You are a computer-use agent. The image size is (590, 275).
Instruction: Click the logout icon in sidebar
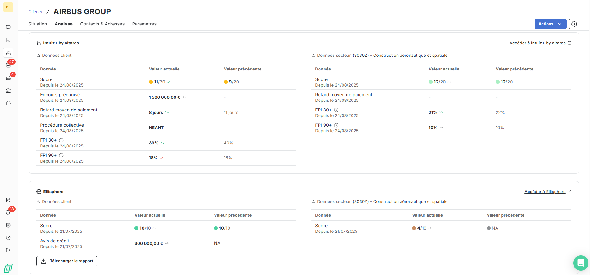click(8, 250)
